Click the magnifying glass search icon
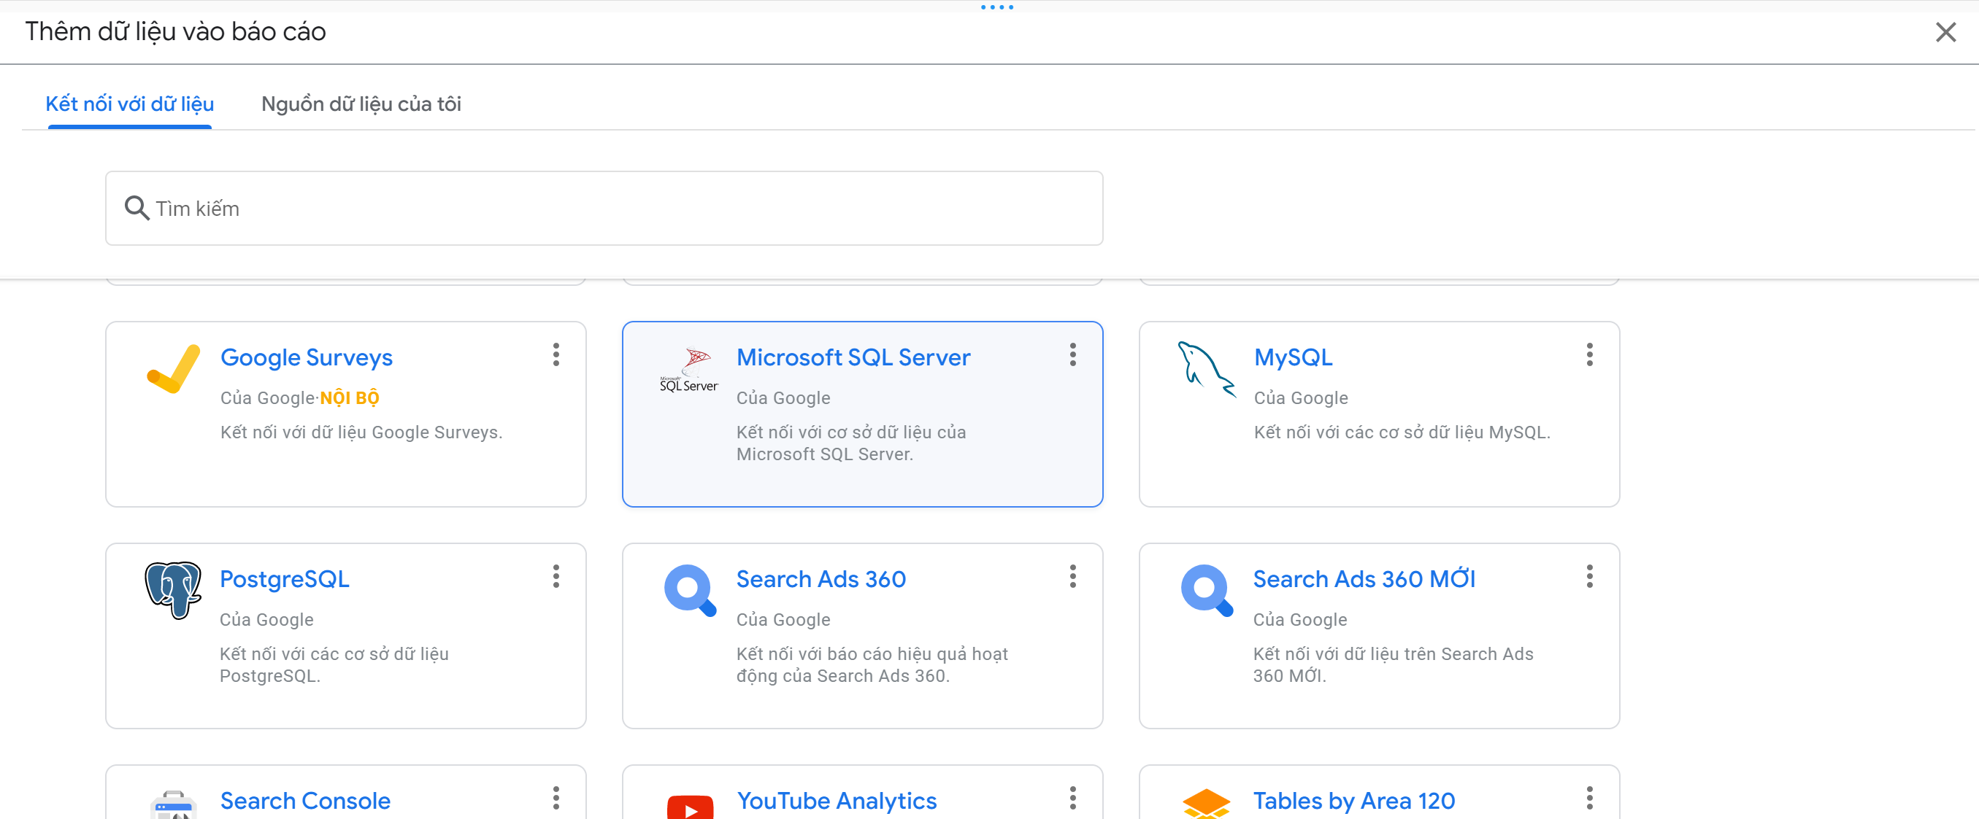Viewport: 1979px width, 819px height. (137, 208)
